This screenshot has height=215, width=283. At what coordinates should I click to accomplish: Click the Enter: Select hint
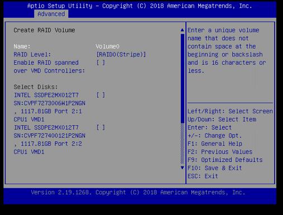click(209, 127)
